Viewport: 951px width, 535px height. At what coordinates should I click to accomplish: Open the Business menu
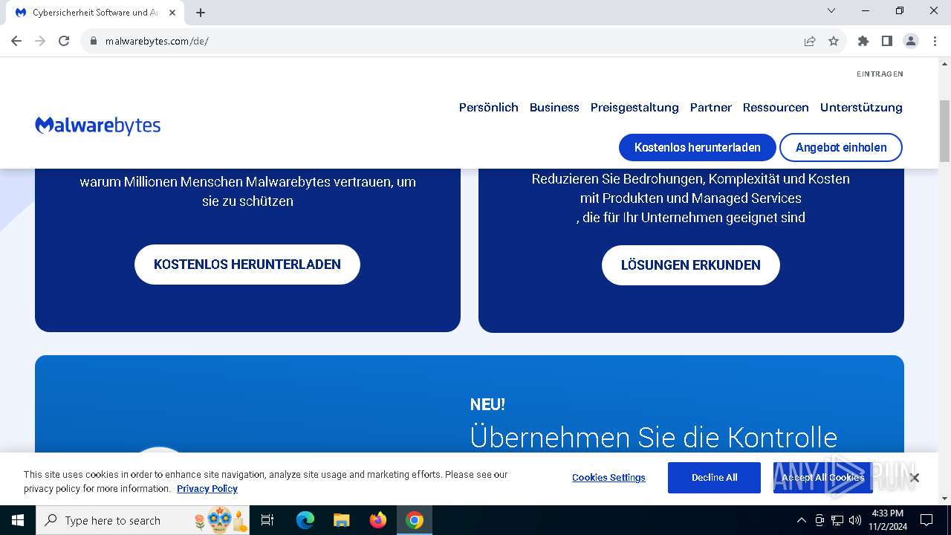[x=554, y=107]
